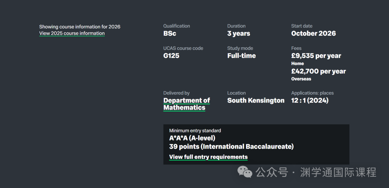Screen dimensions: 389x188
Task: Select the £9,535 per year home fee
Action: tap(316, 56)
